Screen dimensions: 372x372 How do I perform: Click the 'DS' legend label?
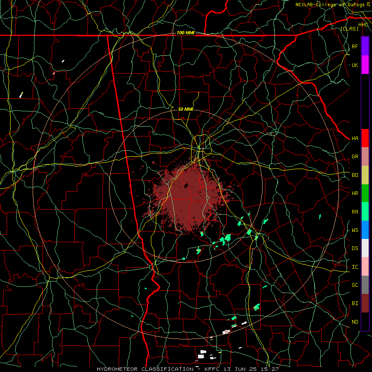tap(355, 248)
